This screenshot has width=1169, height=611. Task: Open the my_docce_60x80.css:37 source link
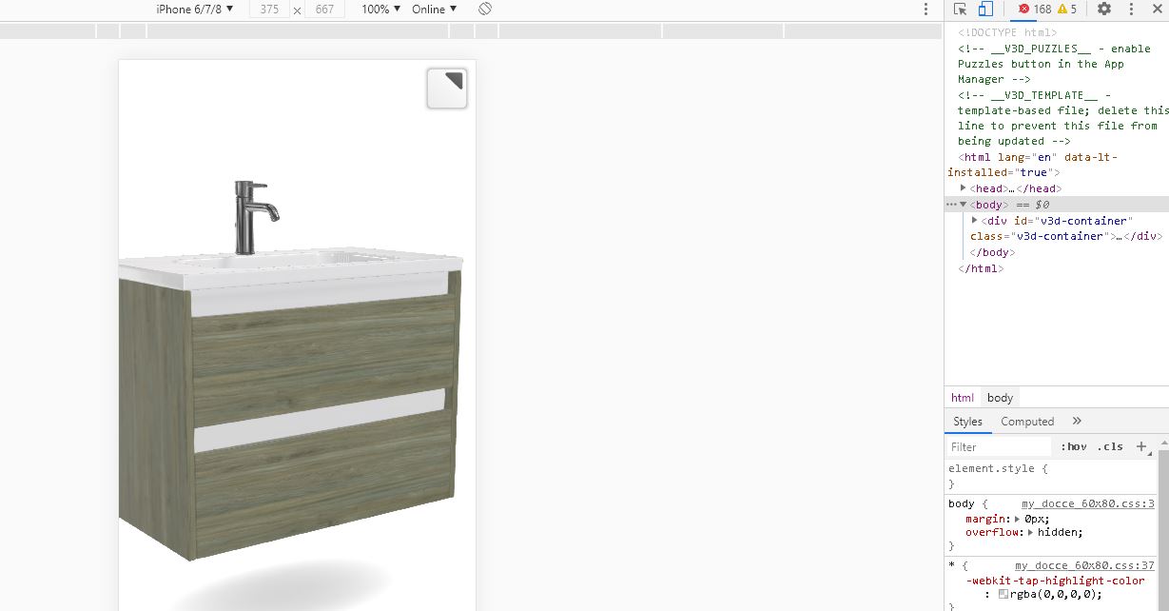(x=1084, y=565)
